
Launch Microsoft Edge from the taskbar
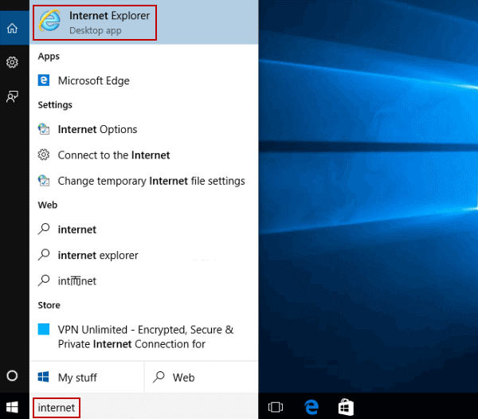click(x=311, y=407)
